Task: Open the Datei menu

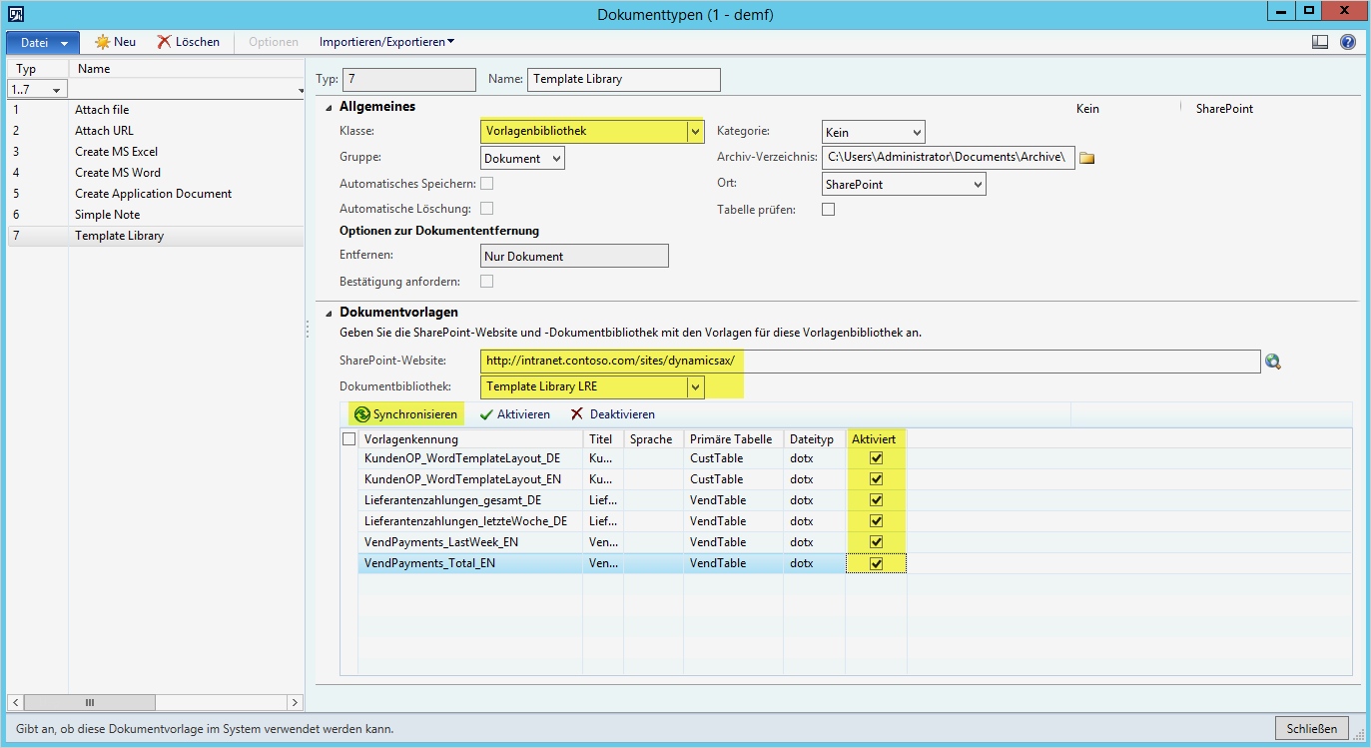Action: point(42,42)
